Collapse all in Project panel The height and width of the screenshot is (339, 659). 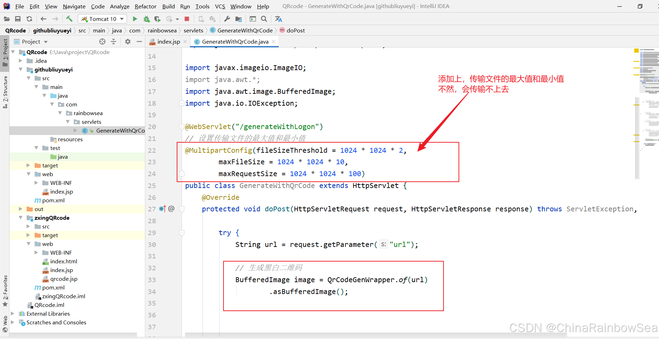[114, 42]
